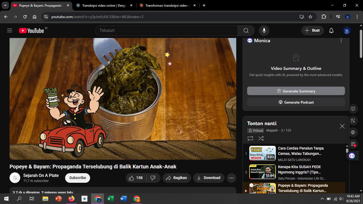Expand the Chrome tab search dropdown arrow
363x204 pixels.
tap(5, 5)
